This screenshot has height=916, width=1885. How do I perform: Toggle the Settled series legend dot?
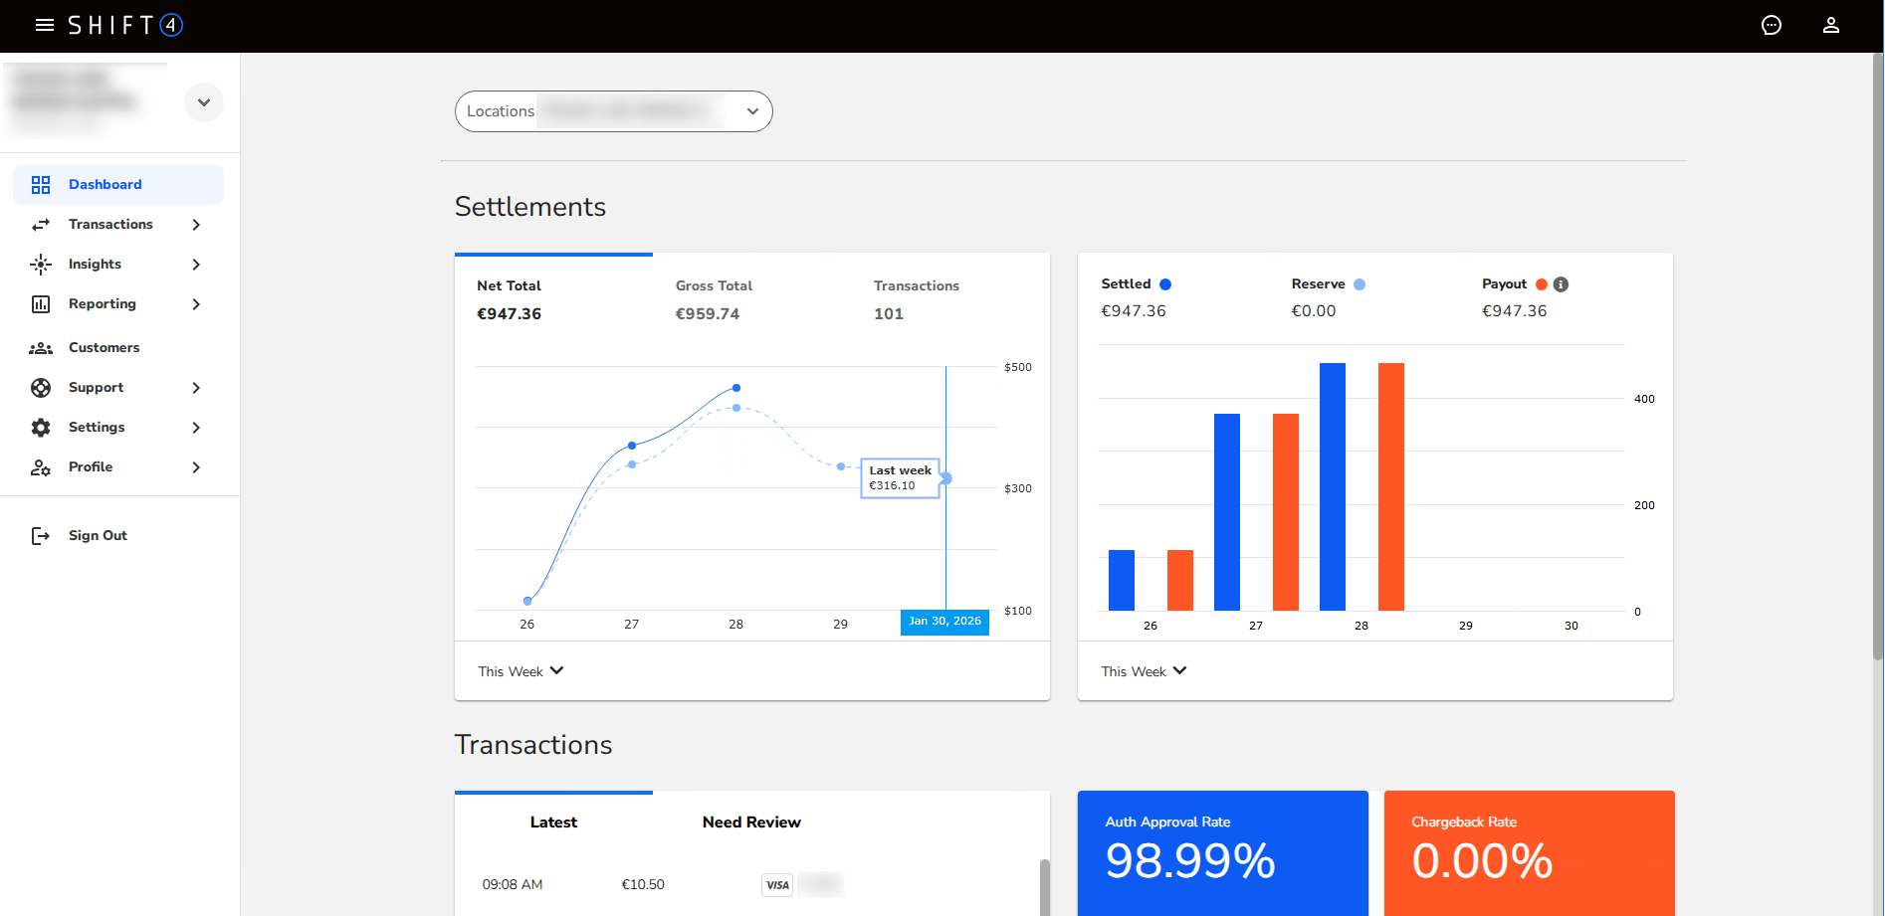click(1165, 284)
